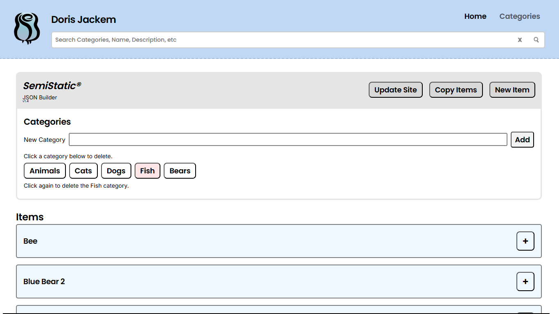This screenshot has height=314, width=559.
Task: Click Add to create the category
Action: click(x=522, y=140)
